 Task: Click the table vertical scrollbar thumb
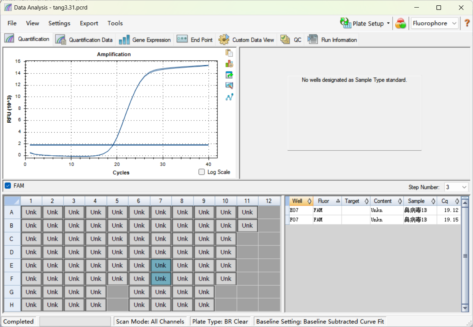pyautogui.click(x=465, y=256)
